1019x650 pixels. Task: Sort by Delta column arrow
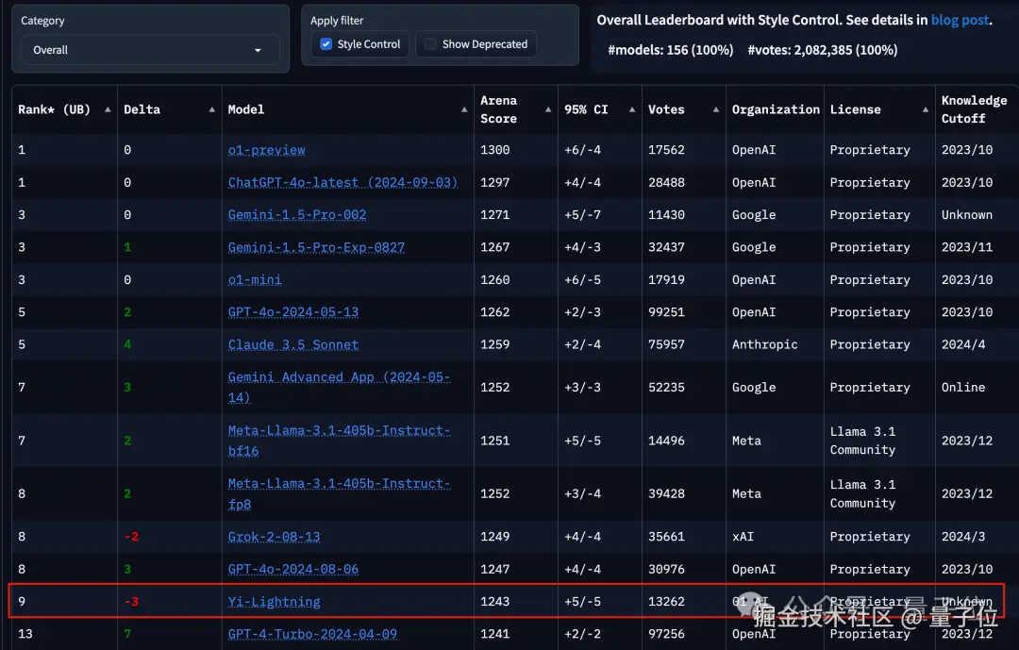(212, 109)
